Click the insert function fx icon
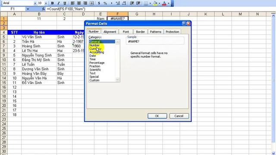This screenshot has width=276, height=155. click(43, 9)
